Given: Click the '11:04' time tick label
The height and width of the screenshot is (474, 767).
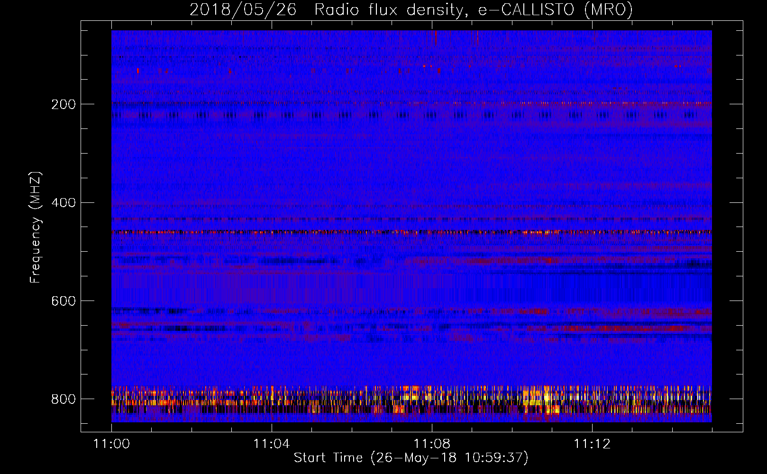Looking at the screenshot, I should (271, 444).
